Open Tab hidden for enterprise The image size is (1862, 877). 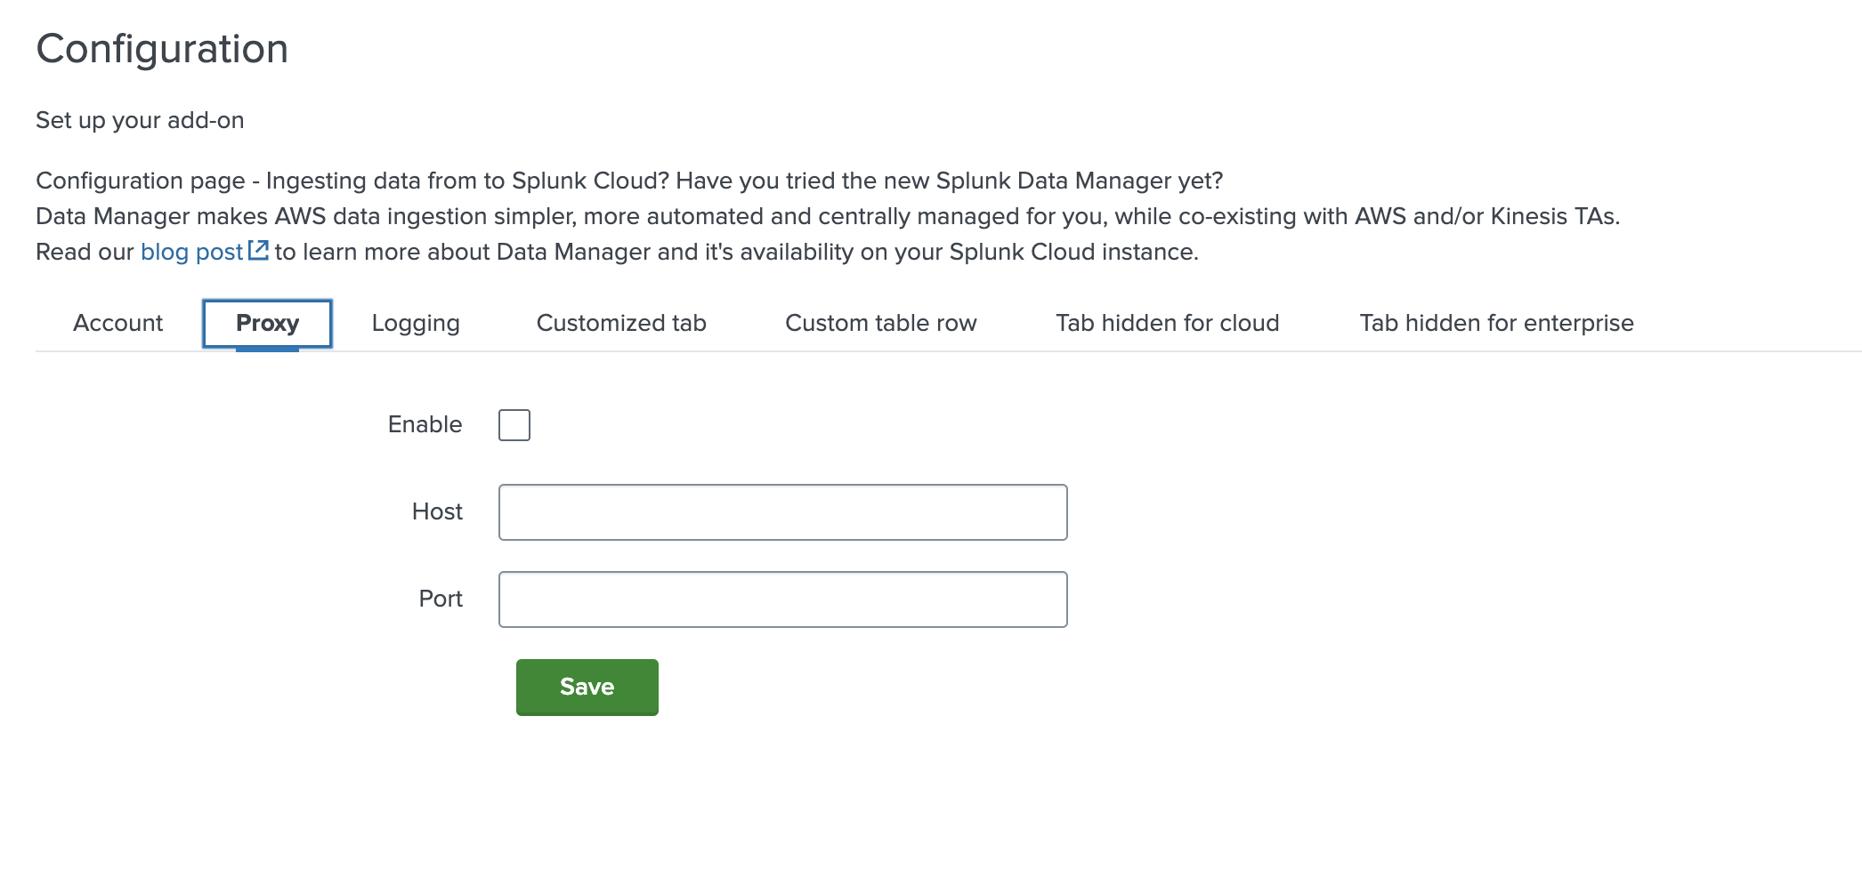coord(1496,323)
